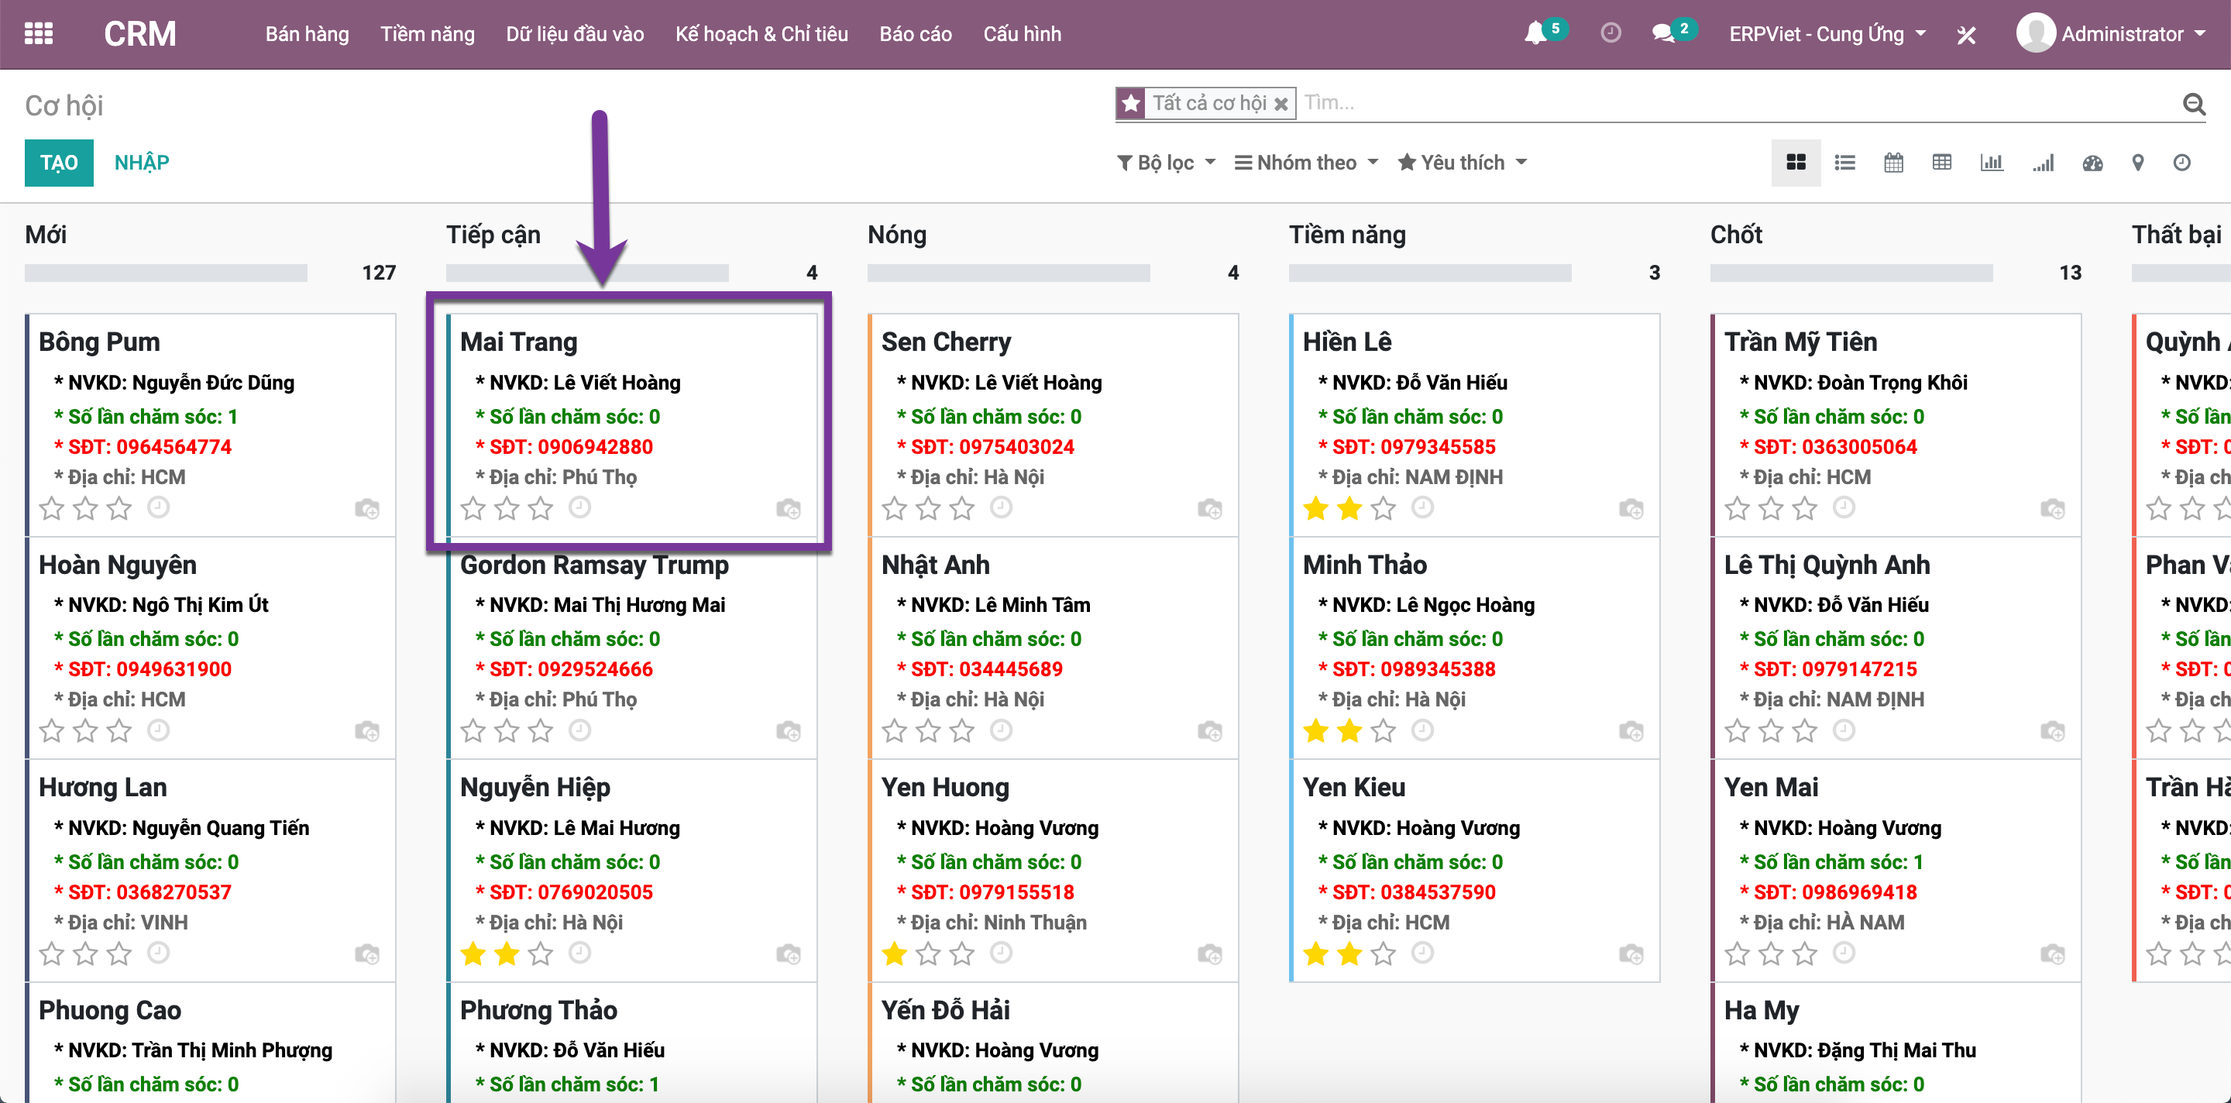The width and height of the screenshot is (2231, 1103).
Task: Click the TẠO create button
Action: click(x=59, y=163)
